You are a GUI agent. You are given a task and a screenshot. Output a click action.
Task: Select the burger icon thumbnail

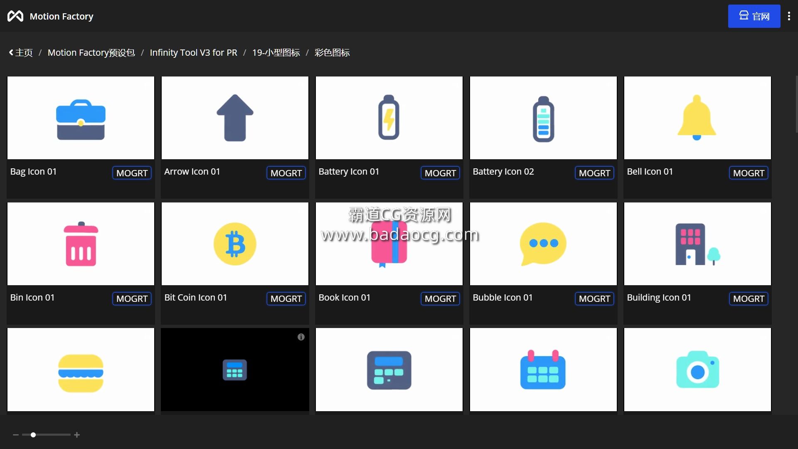[x=81, y=370]
